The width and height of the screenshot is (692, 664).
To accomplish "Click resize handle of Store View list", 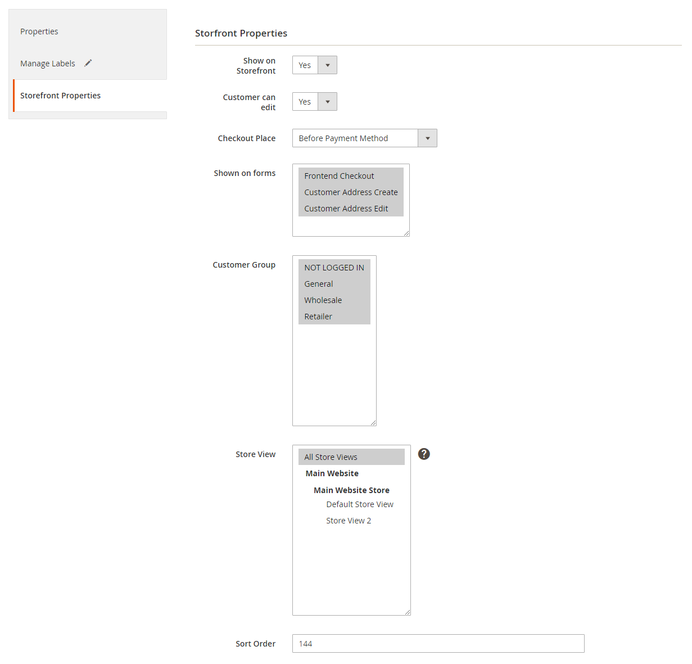I will [407, 612].
